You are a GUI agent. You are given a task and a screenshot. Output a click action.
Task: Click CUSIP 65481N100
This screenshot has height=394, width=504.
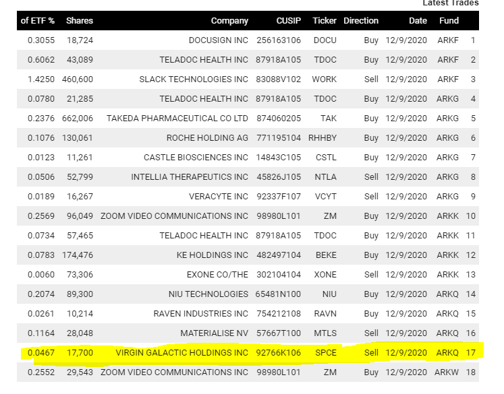[278, 294]
